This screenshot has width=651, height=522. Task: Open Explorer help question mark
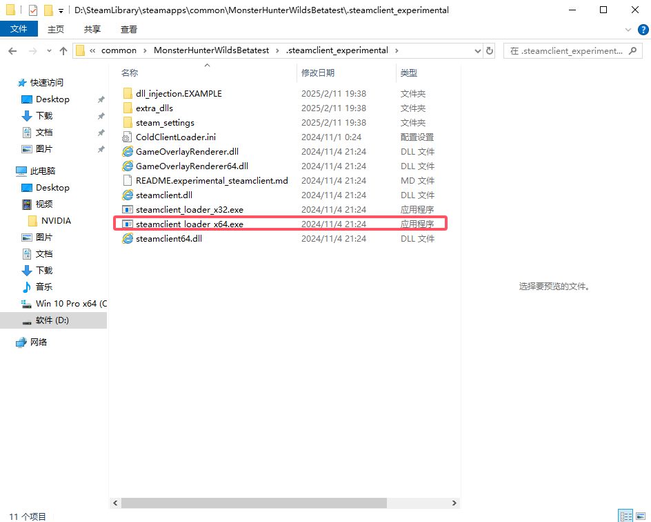pyautogui.click(x=643, y=30)
